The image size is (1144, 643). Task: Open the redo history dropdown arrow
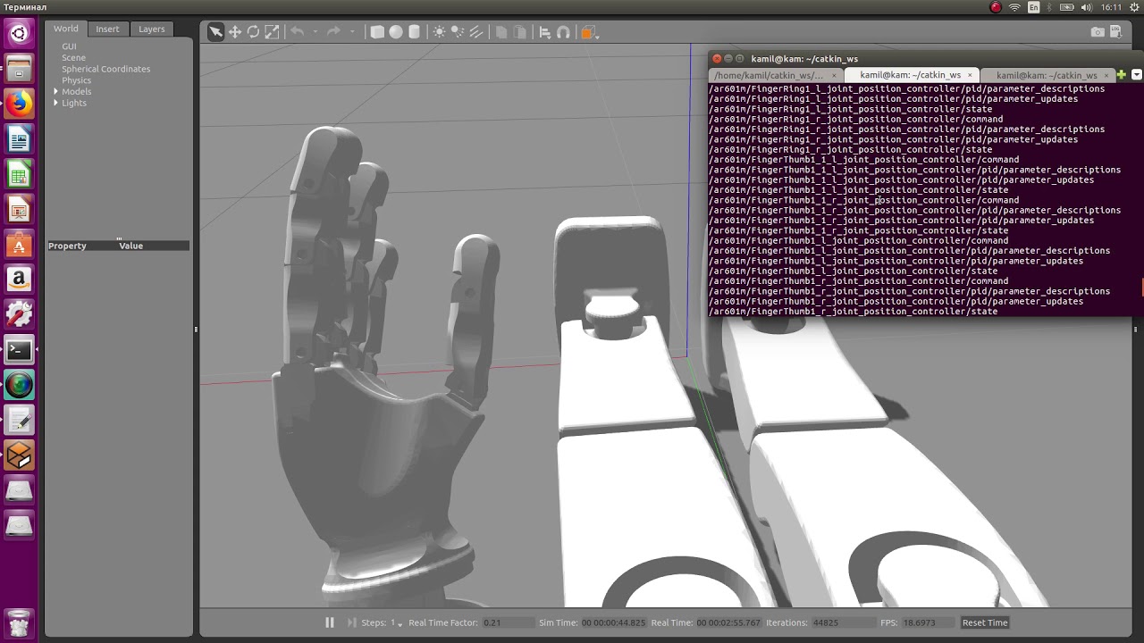coord(352,33)
